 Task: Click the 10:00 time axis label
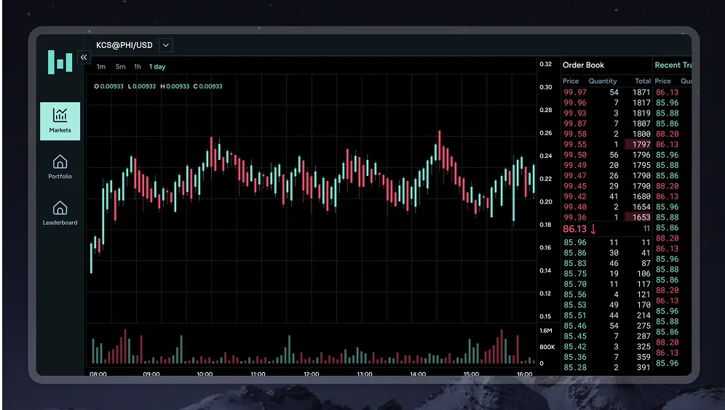[x=205, y=374]
